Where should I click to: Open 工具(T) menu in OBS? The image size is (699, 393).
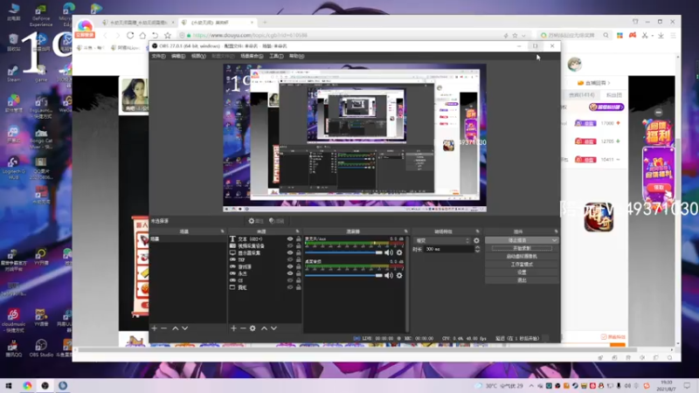(276, 56)
